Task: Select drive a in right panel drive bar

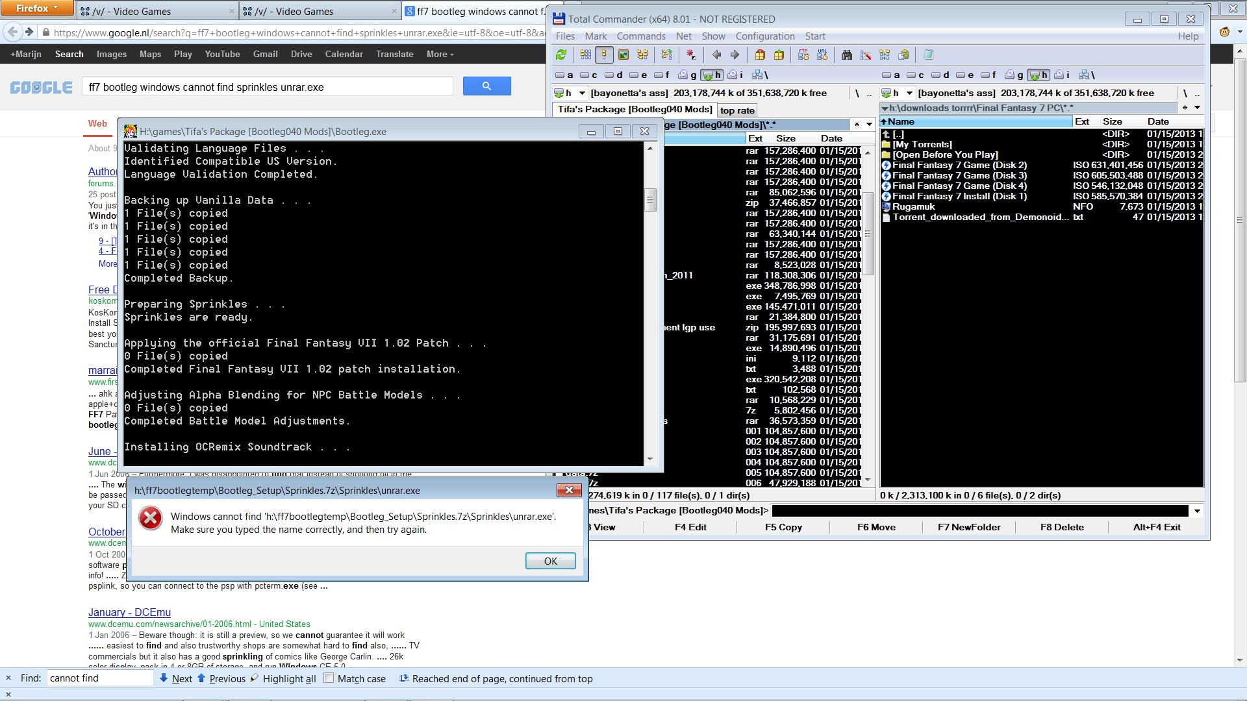Action: [891, 75]
